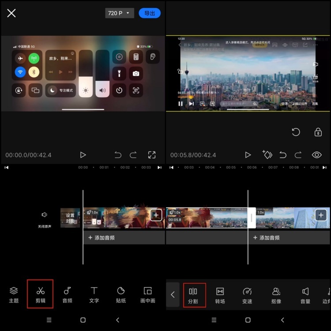Viewport: 331px width, 331px height.
Task: Undo the last action in the right editor
Action: point(283,155)
